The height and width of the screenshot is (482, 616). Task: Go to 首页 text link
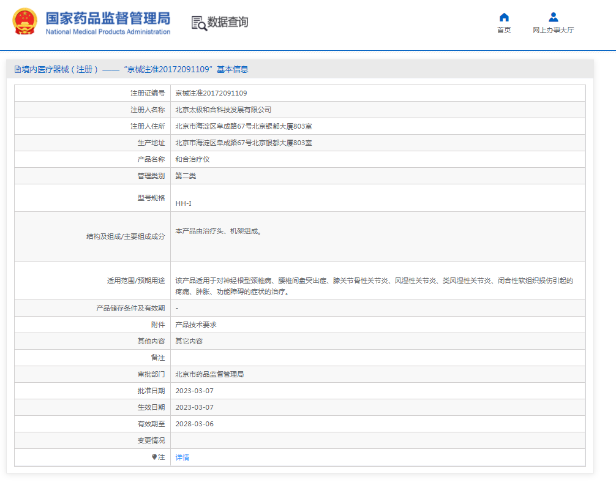pyautogui.click(x=504, y=31)
